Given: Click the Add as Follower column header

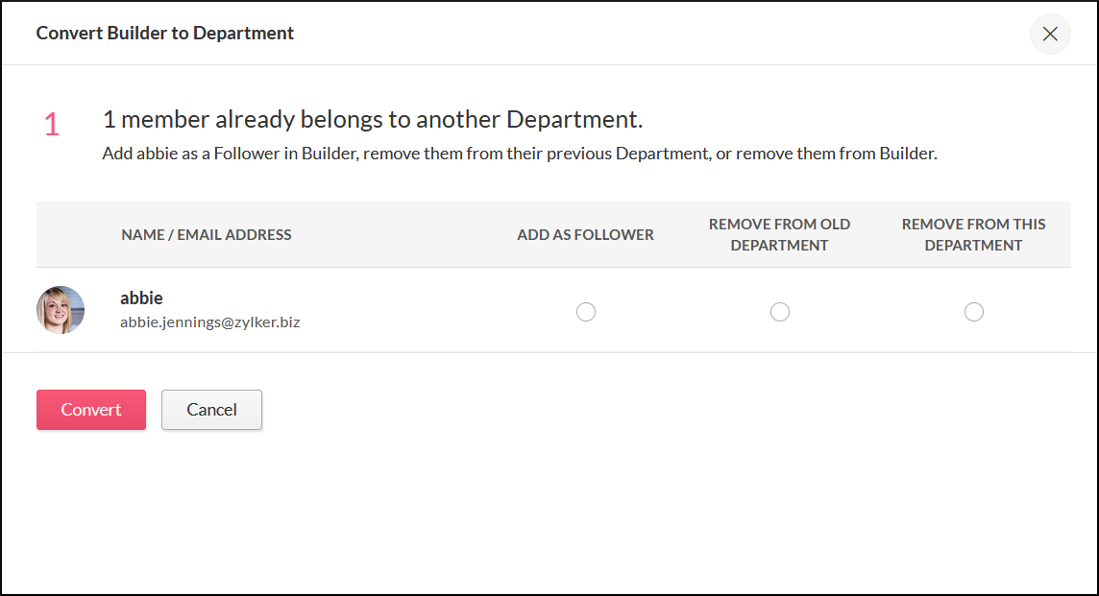Looking at the screenshot, I should click(585, 235).
